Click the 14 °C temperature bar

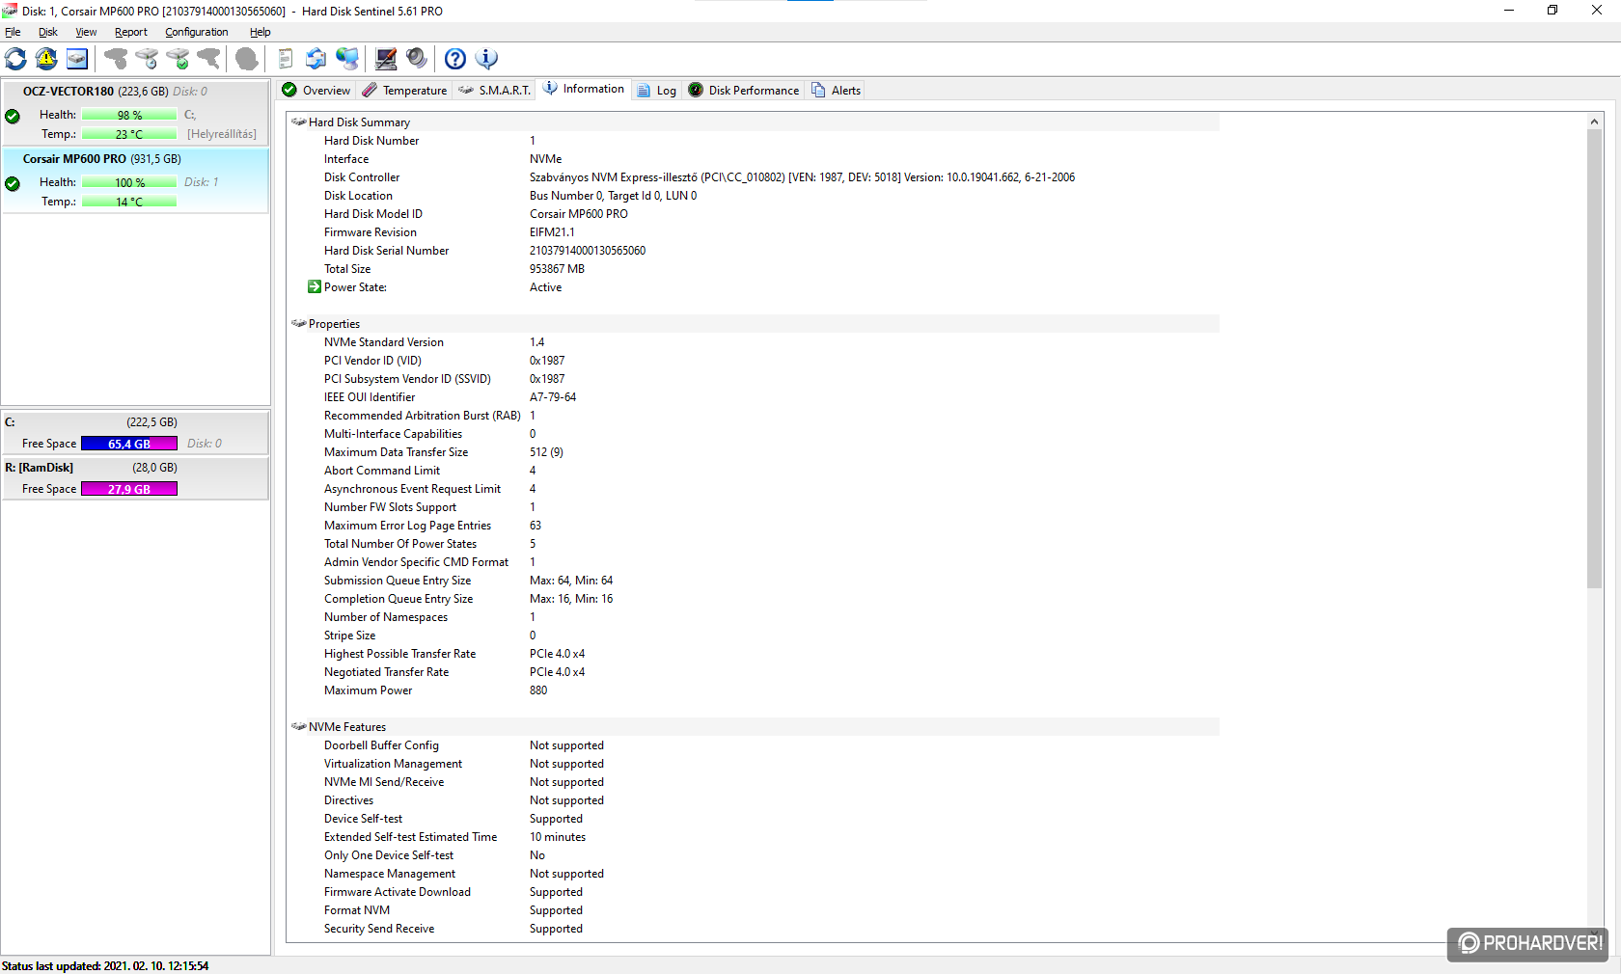pyautogui.click(x=129, y=202)
